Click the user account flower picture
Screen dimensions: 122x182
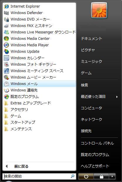tap(99, 11)
